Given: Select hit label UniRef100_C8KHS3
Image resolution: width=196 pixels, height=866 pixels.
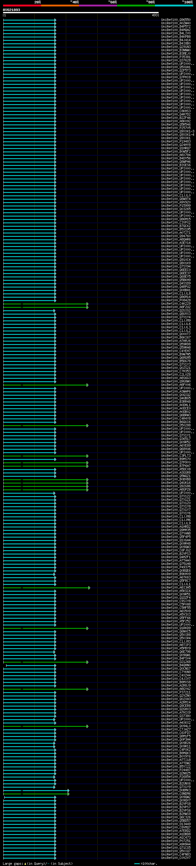Looking at the screenshot, I should point(176,111).
